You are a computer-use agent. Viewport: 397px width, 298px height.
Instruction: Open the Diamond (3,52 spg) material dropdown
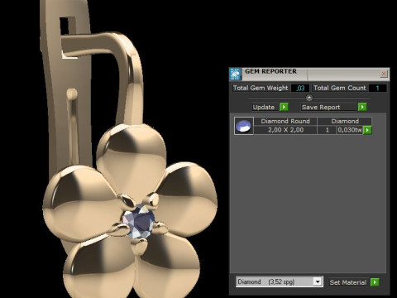(x=280, y=281)
